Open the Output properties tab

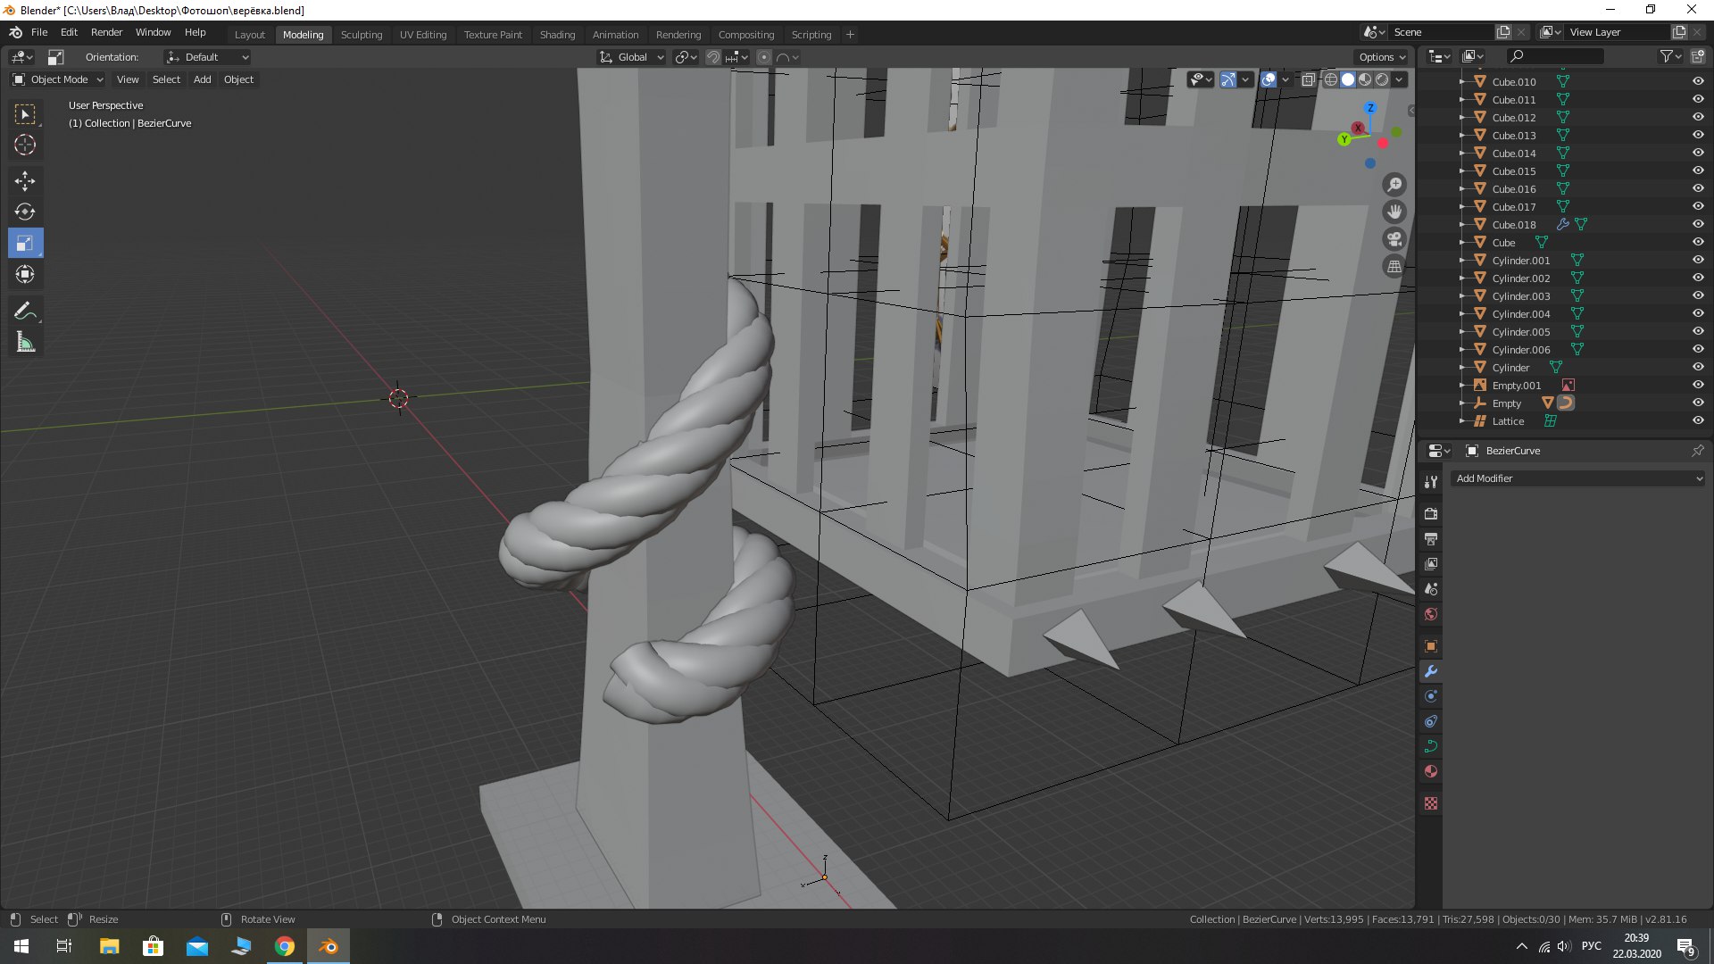tap(1431, 538)
